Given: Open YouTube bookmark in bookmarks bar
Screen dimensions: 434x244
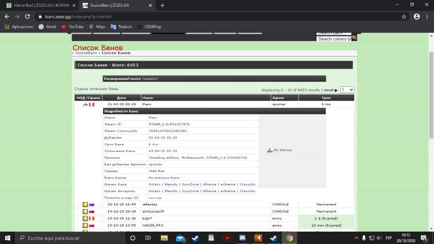Looking at the screenshot, I should tap(72, 27).
